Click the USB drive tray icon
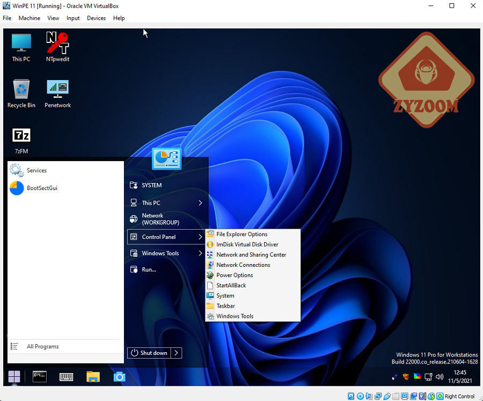The image size is (483, 401). [x=394, y=377]
